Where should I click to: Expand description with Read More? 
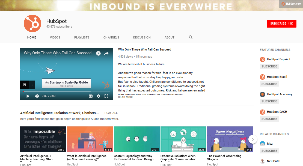126,97
